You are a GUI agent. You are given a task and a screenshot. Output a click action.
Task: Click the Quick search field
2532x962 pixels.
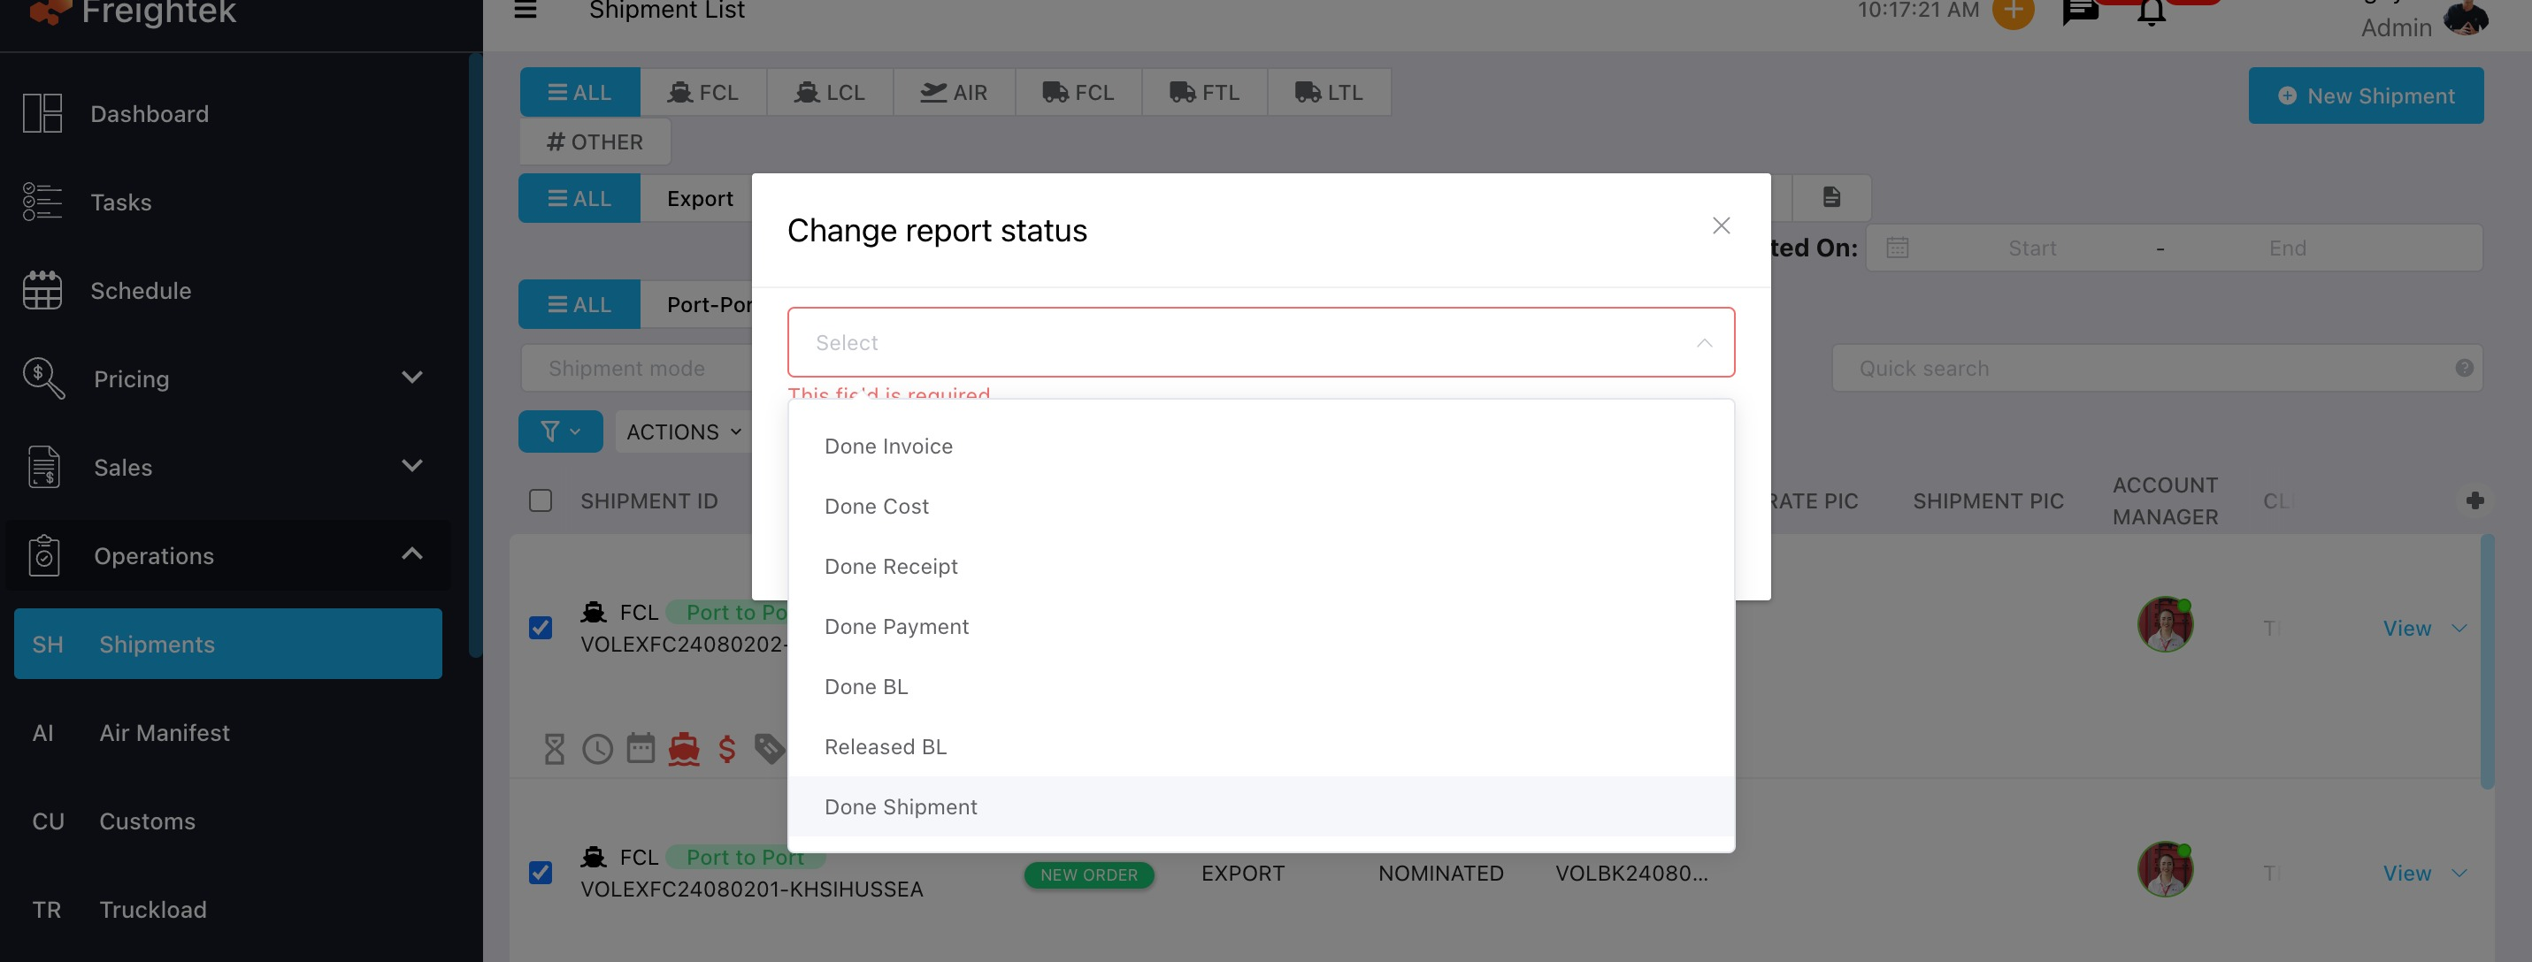[x=2143, y=369]
